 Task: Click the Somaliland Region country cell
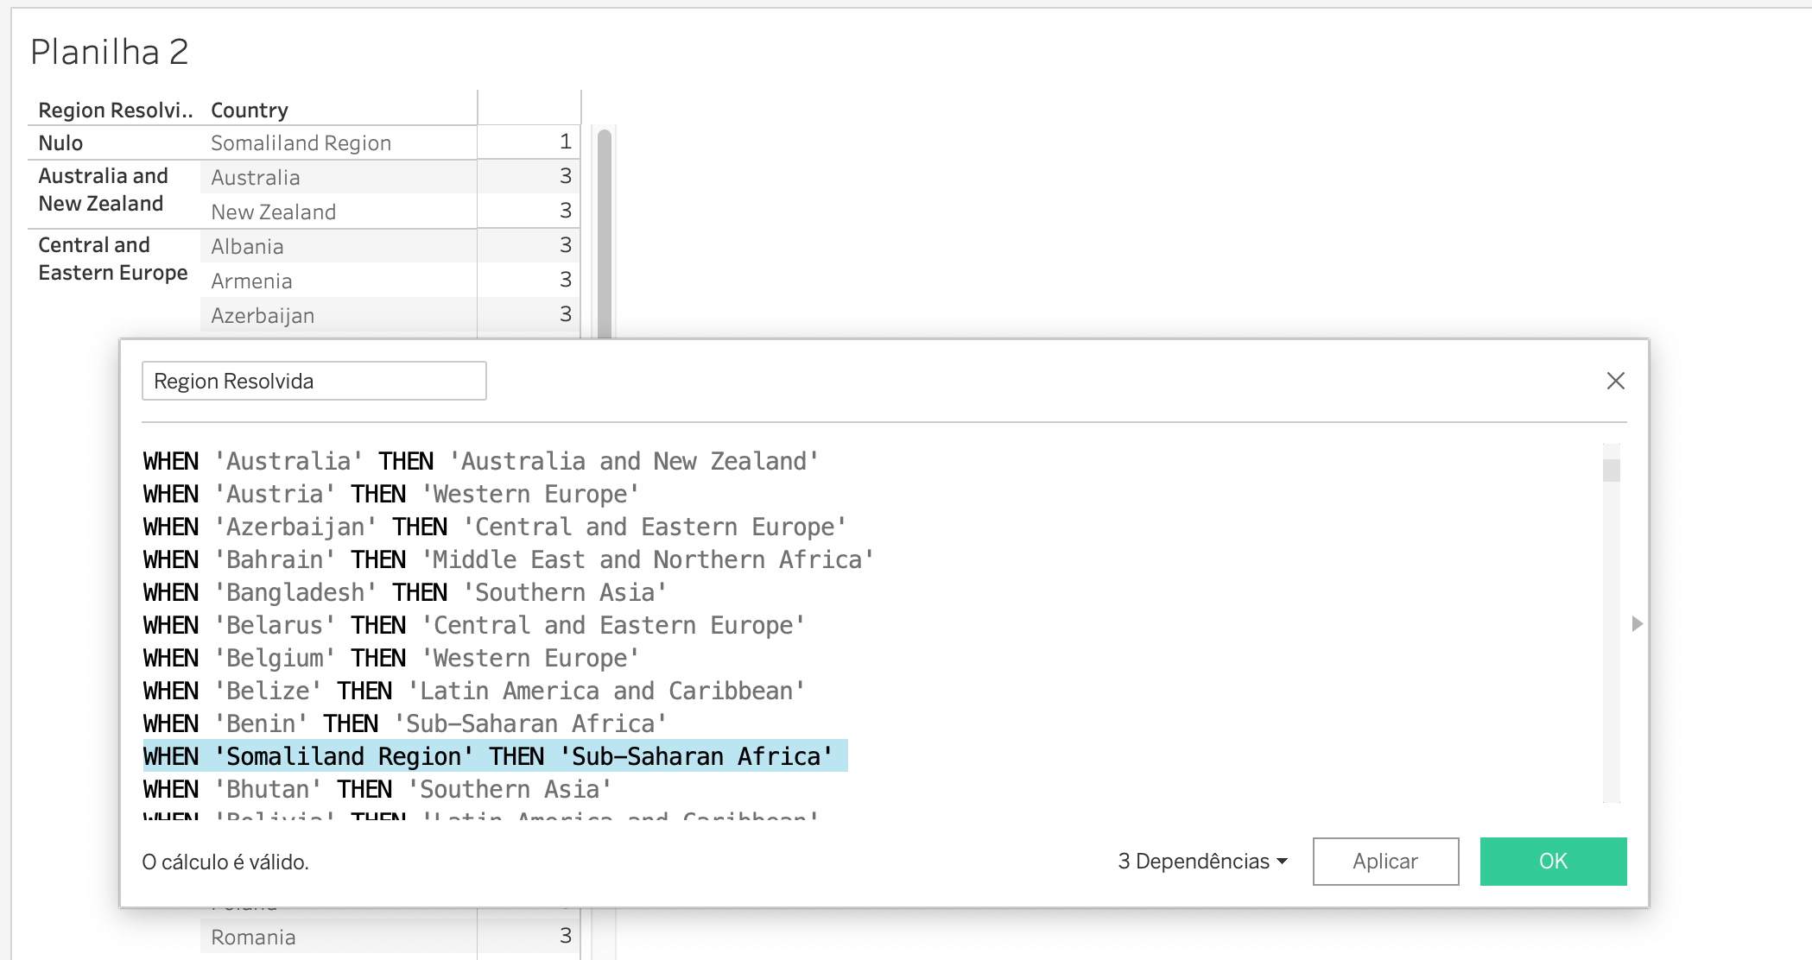click(301, 142)
